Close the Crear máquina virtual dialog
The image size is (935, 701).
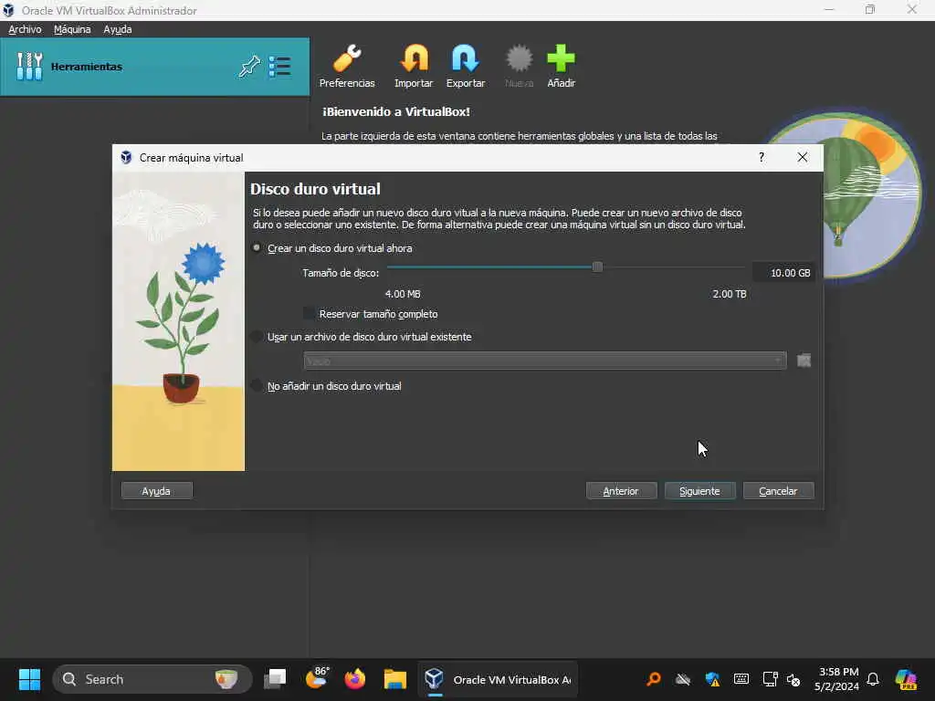pos(803,157)
